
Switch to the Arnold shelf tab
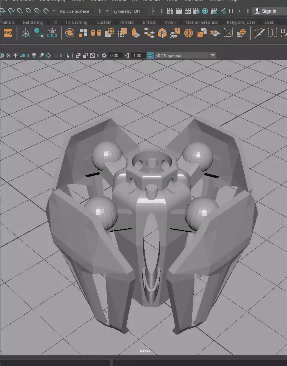coord(127,22)
